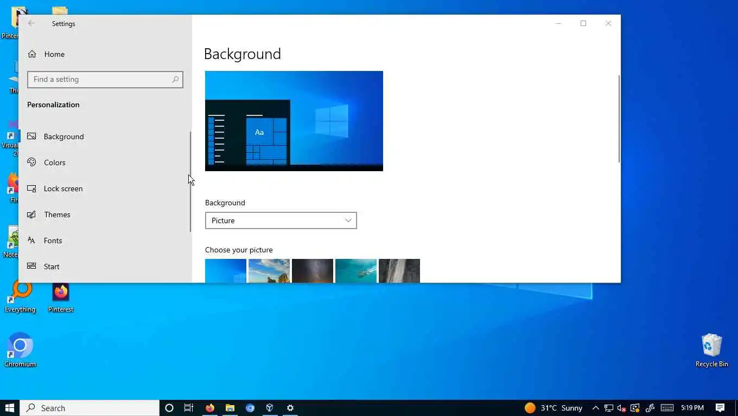Click the Settings gear on taskbar

(290, 408)
